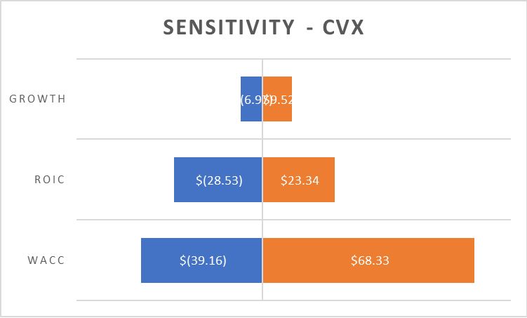Click the $(39.16) data label
Screen dimensions: 527x318
pyautogui.click(x=203, y=260)
